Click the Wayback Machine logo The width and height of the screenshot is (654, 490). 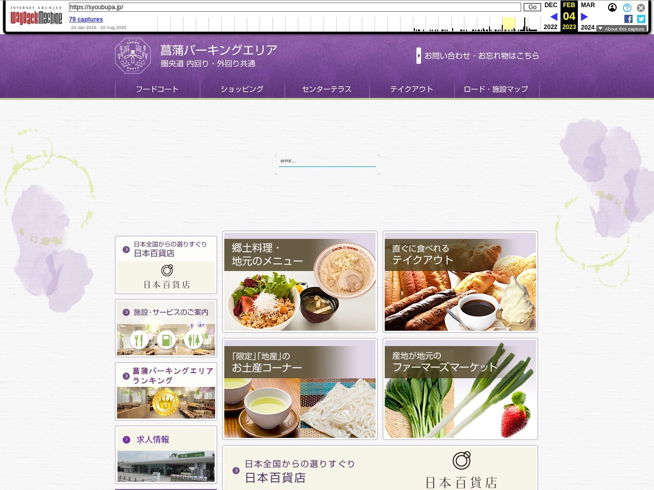(x=36, y=18)
